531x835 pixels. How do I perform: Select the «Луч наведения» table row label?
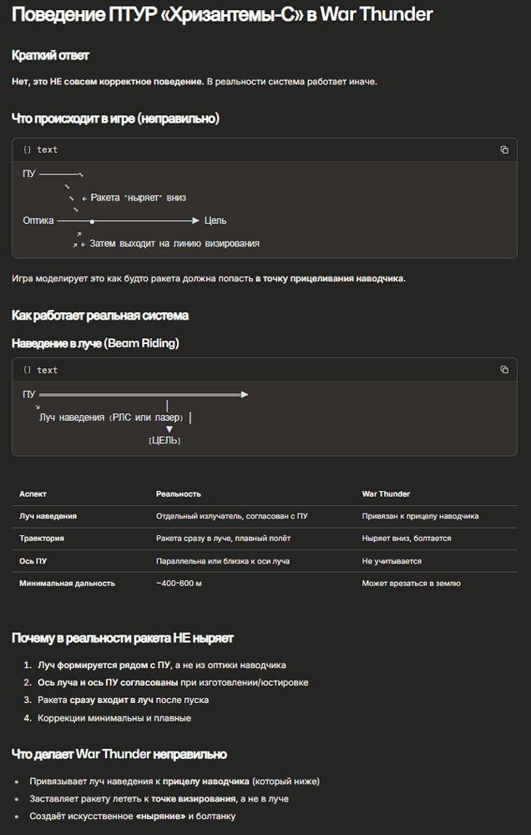coord(48,516)
